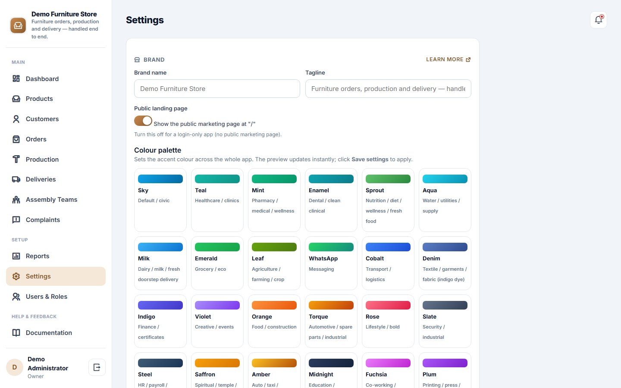Pick the Emerald palette
The width and height of the screenshot is (621, 388).
(x=217, y=263)
